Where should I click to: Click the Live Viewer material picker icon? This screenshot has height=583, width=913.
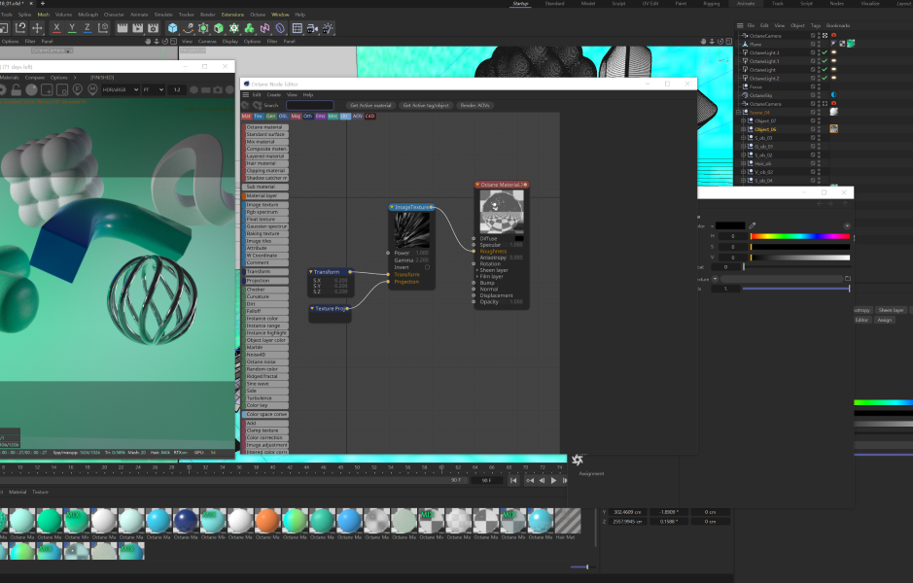pyautogui.click(x=92, y=89)
